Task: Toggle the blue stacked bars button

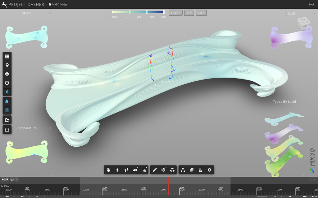Action: point(7,110)
